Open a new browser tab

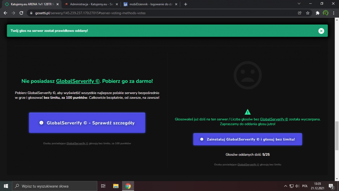pyautogui.click(x=185, y=4)
